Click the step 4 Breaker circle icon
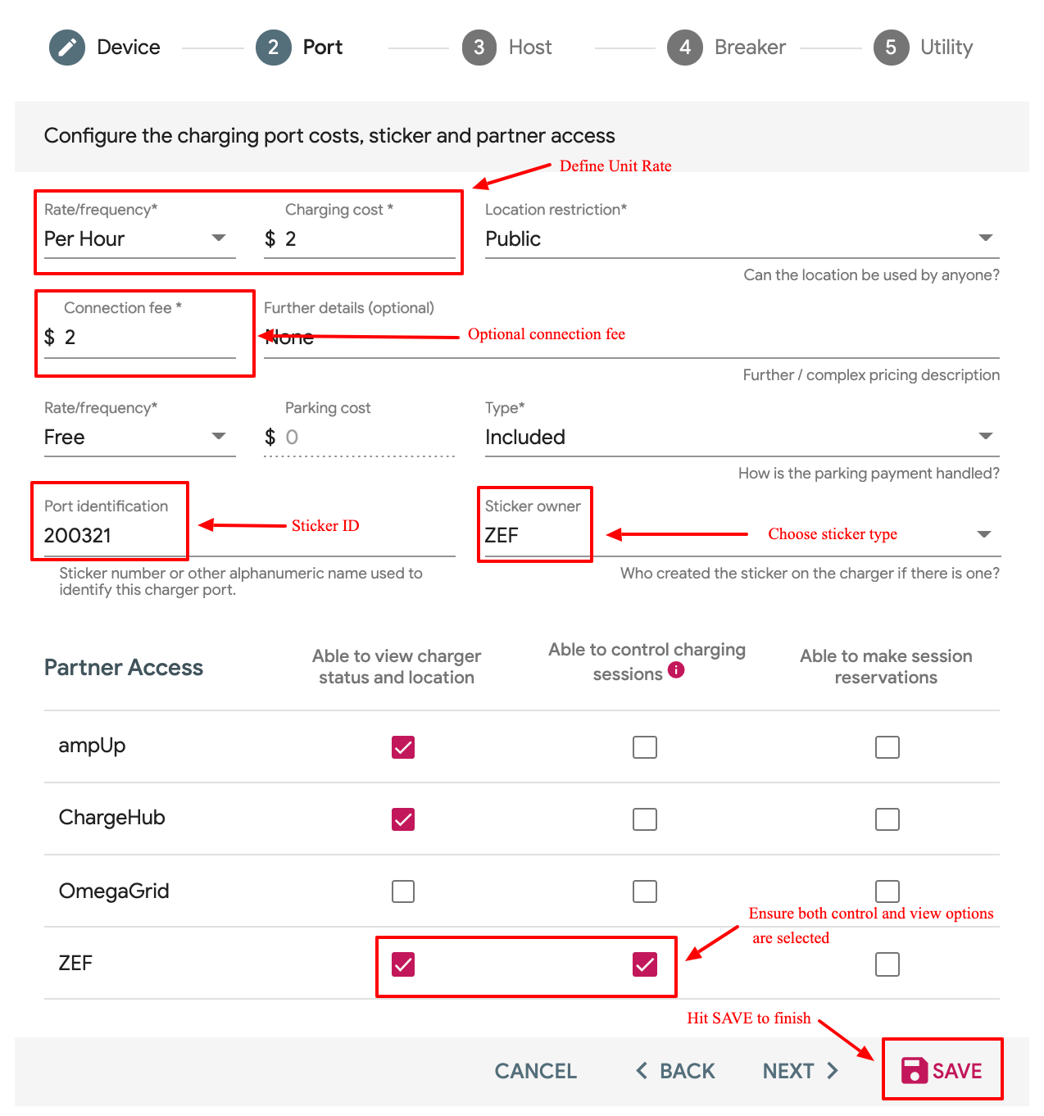Image resolution: width=1044 pixels, height=1116 pixels. 685,48
